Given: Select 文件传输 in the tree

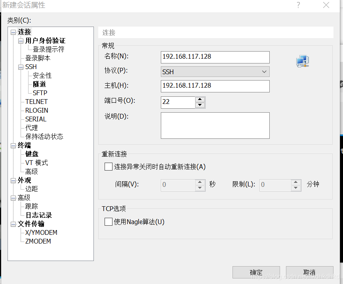Looking at the screenshot, I should point(31,224).
